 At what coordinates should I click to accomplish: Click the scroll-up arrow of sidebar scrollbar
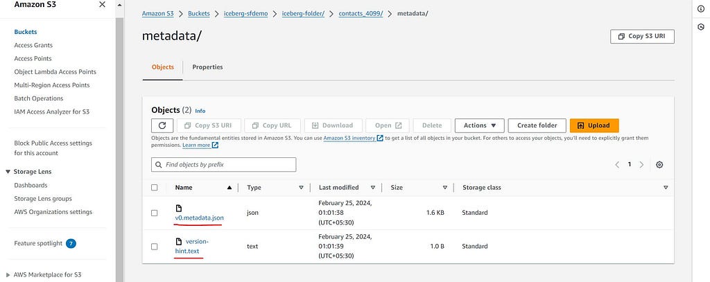119,5
